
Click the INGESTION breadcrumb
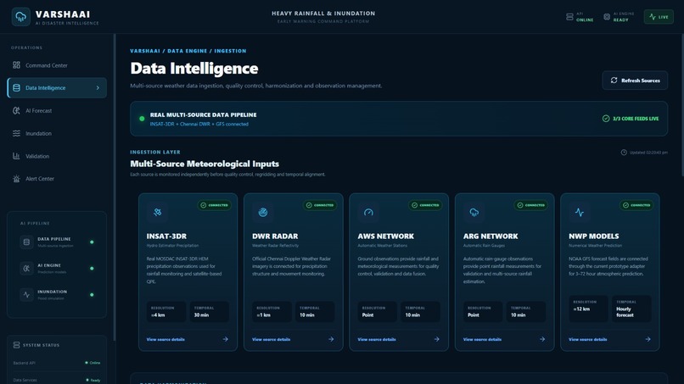point(230,51)
